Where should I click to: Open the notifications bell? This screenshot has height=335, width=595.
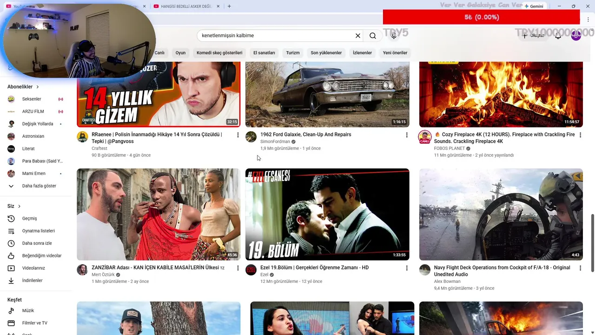(x=558, y=36)
